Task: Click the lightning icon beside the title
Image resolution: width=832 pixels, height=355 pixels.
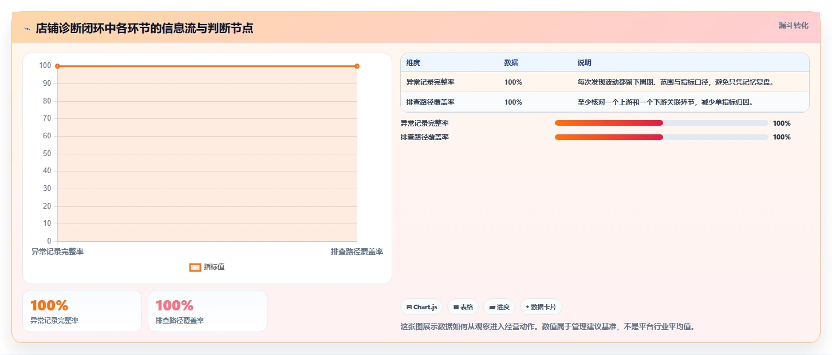Action: tap(27, 29)
